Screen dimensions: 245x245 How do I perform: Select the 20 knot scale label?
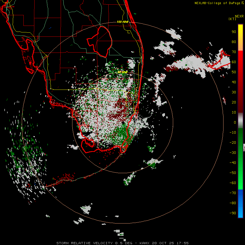point(234,102)
